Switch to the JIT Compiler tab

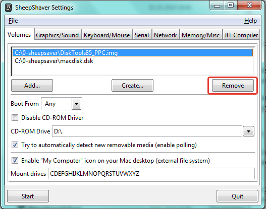click(241, 35)
